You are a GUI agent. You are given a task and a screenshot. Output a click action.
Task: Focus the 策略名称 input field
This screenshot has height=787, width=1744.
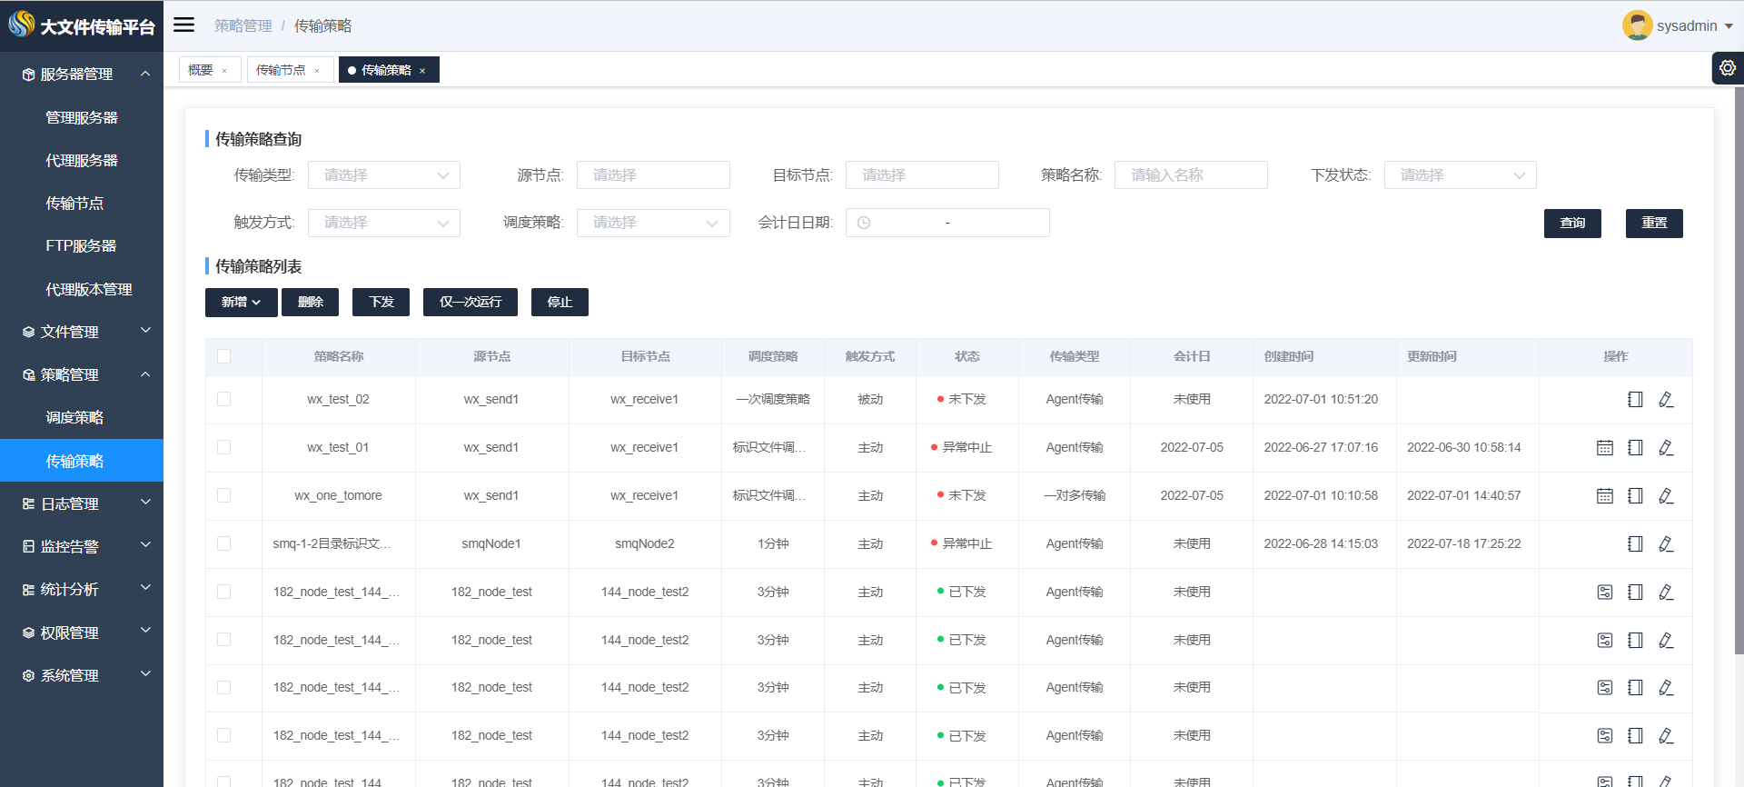(x=1191, y=175)
